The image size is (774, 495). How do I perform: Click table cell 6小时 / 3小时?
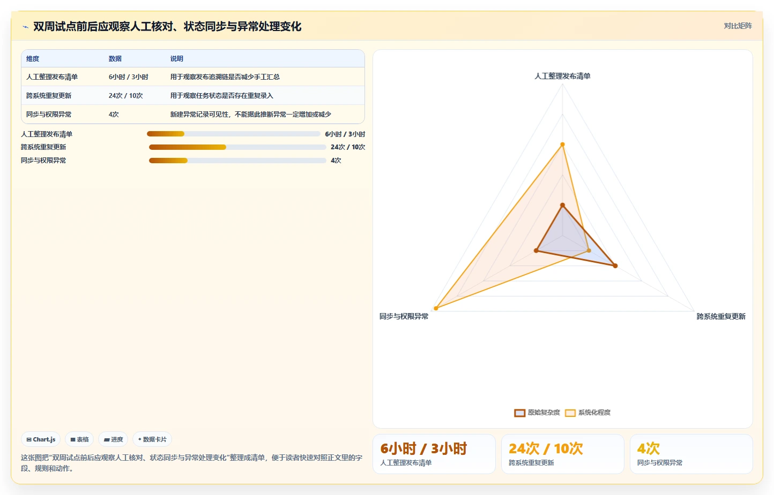(x=129, y=77)
